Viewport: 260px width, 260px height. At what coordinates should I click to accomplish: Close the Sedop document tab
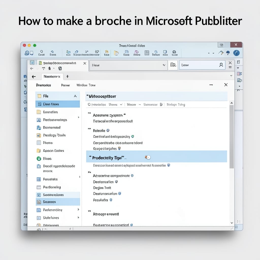[85, 63]
